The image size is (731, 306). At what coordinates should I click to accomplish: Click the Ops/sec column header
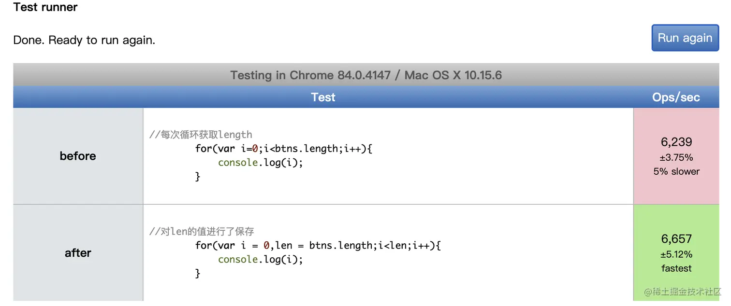tap(676, 97)
